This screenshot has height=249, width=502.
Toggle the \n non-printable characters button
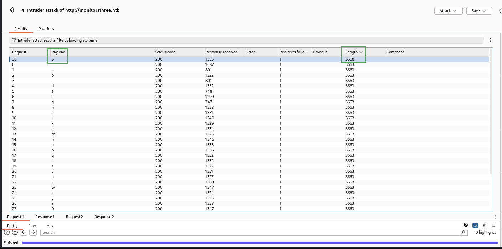pyautogui.click(x=485, y=225)
